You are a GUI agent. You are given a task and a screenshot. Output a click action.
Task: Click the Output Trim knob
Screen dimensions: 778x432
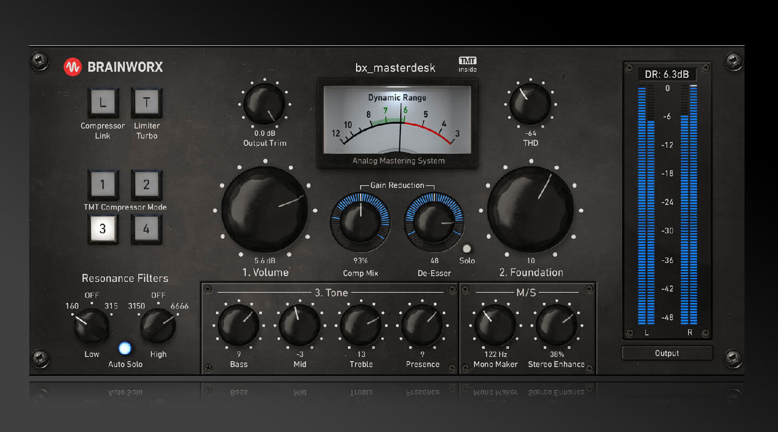pos(264,105)
